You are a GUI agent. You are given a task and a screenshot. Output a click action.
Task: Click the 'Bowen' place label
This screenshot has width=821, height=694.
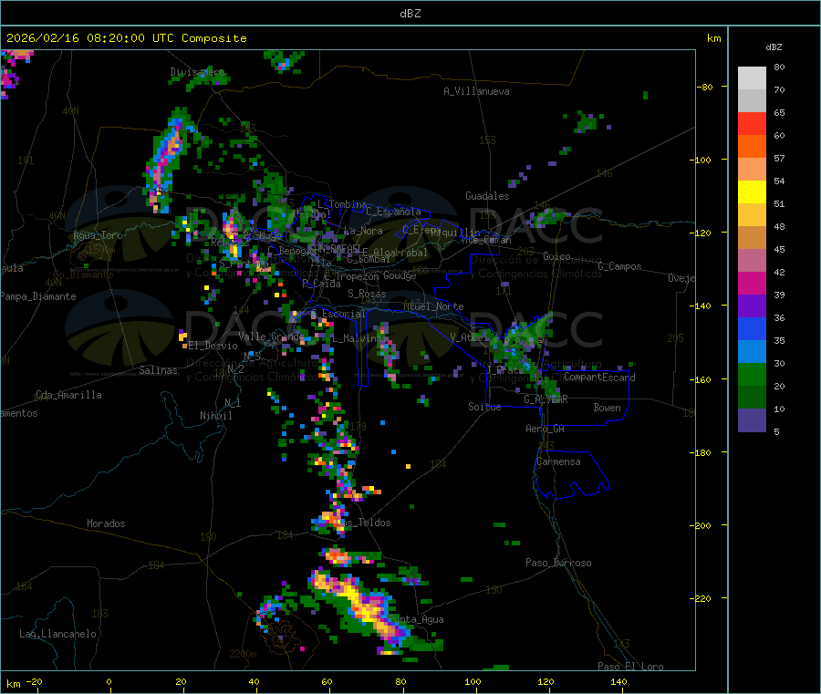607,407
